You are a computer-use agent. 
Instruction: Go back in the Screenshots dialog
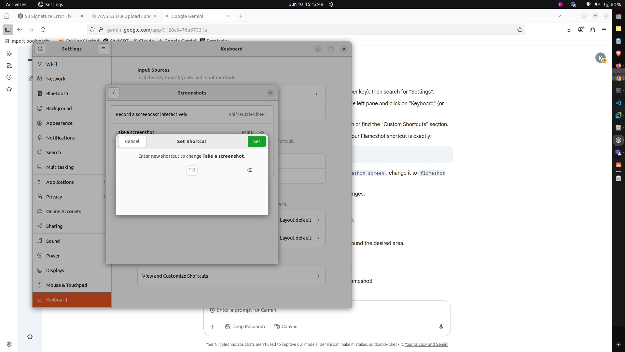114,93
